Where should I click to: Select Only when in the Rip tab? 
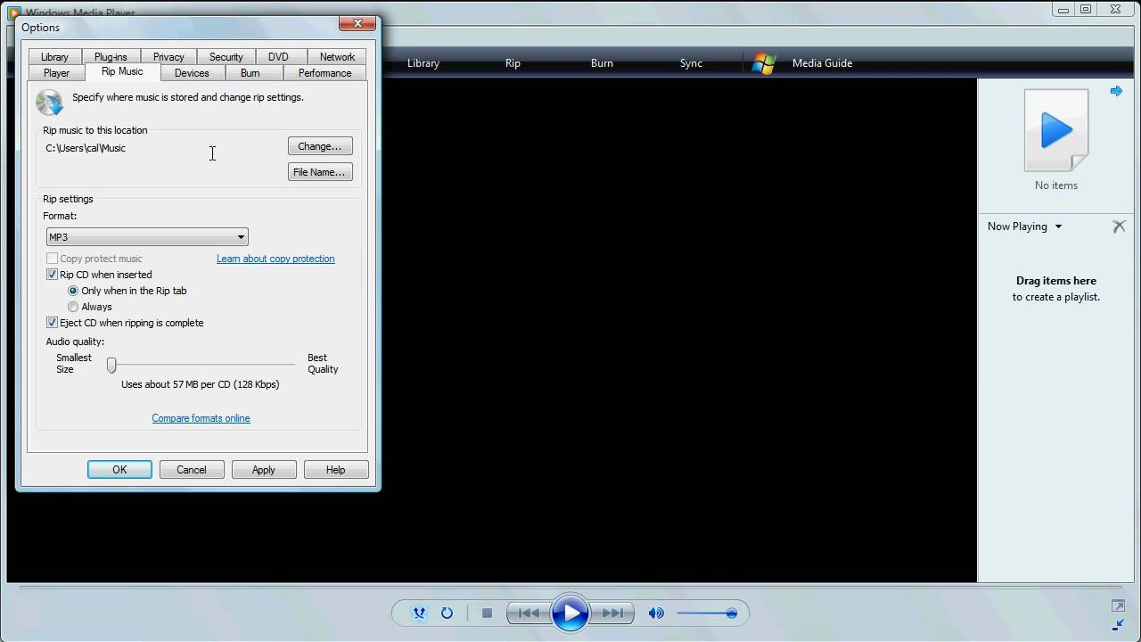pos(73,291)
